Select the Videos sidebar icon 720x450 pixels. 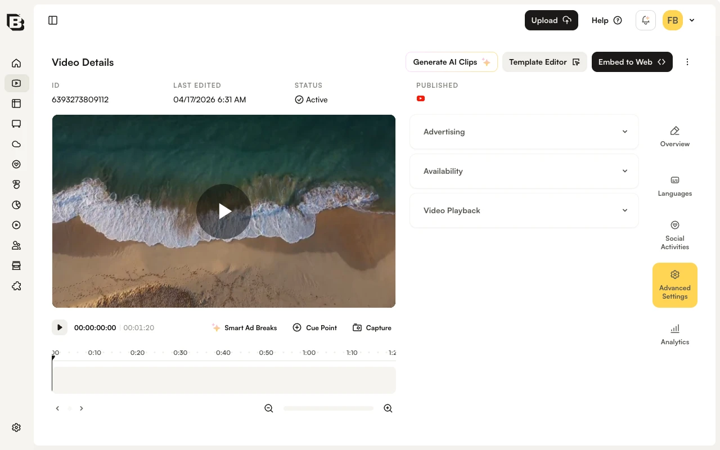16,83
